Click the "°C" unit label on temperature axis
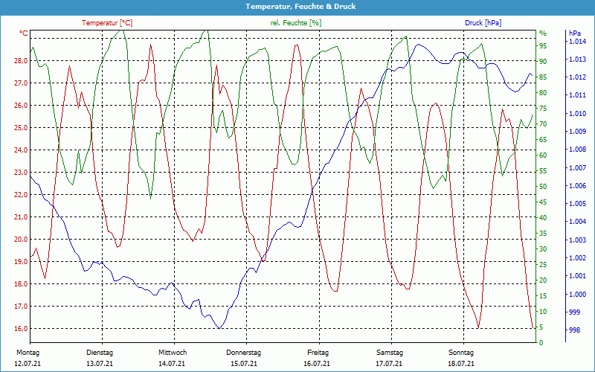The width and height of the screenshot is (595, 372). coord(24,33)
